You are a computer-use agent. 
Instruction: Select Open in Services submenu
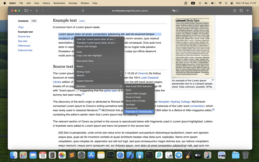click(139, 90)
